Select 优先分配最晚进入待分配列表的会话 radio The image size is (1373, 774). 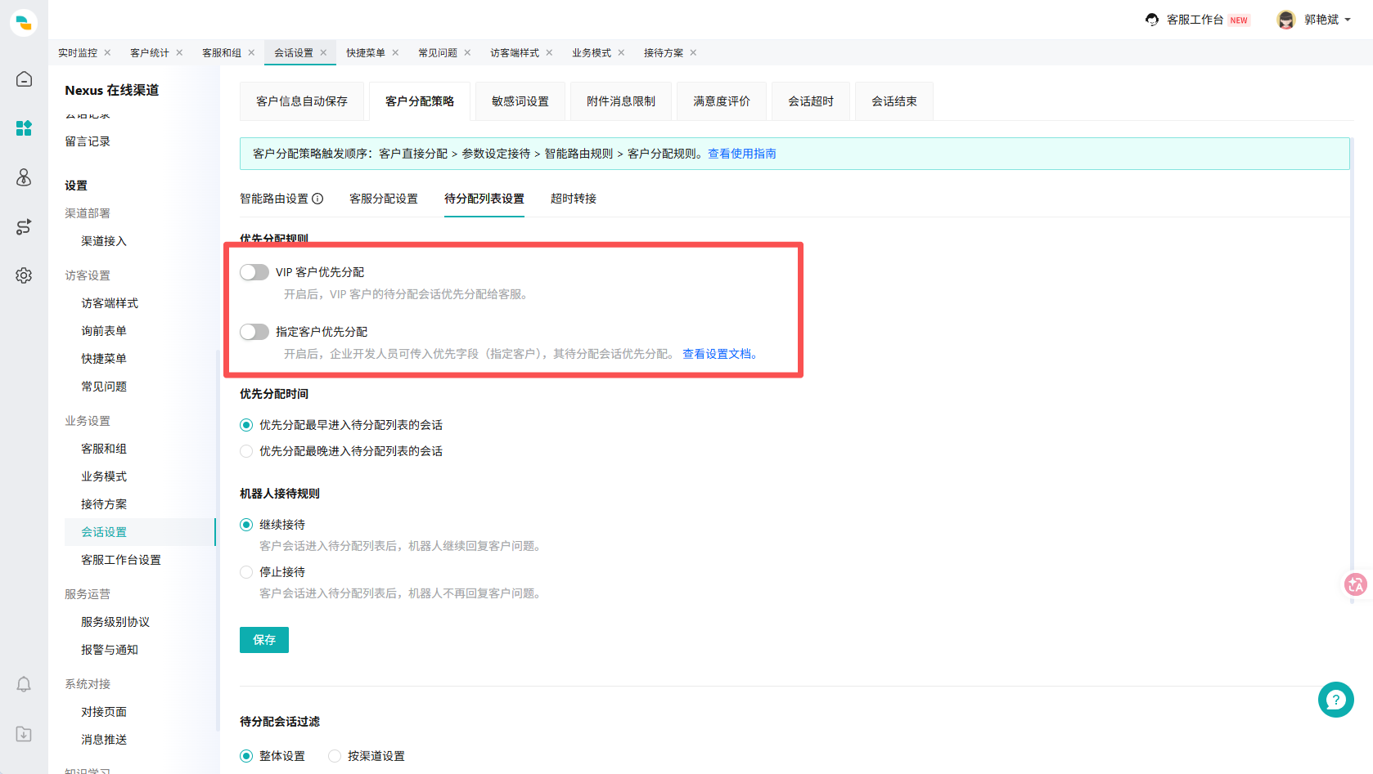click(x=246, y=451)
